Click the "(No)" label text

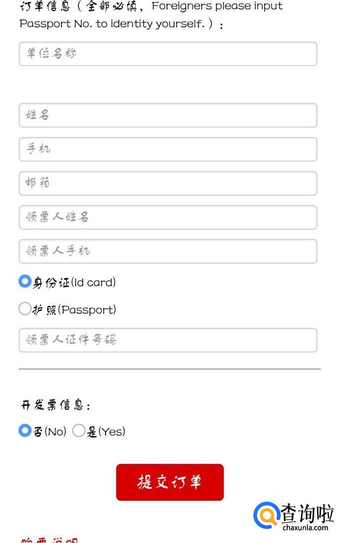click(x=55, y=432)
